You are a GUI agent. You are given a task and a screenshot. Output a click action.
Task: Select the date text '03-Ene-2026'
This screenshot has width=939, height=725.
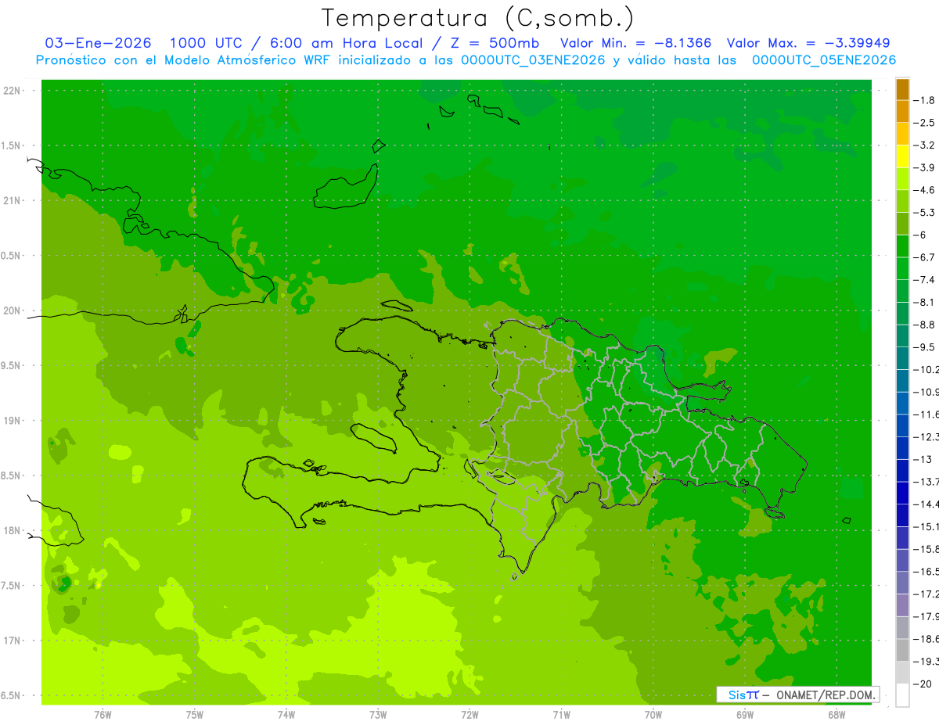click(x=98, y=43)
